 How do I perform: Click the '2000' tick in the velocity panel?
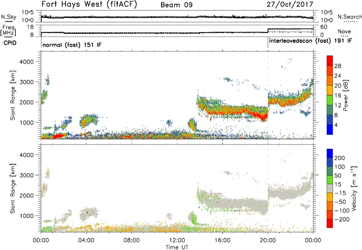pyautogui.click(x=26, y=195)
